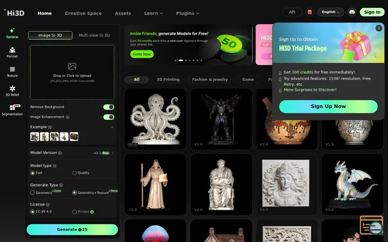Switch to Multi-view to 3D tab
Screen dimensions: 388x242
tap(94, 35)
